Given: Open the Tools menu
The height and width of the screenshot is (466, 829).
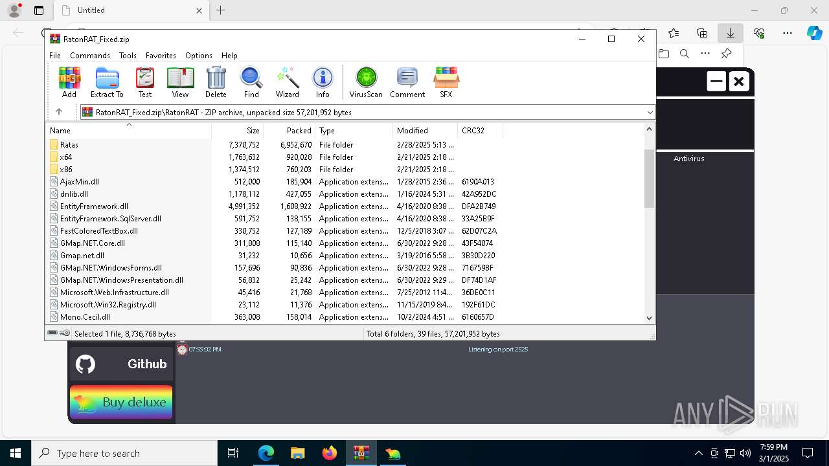Looking at the screenshot, I should click(128, 56).
